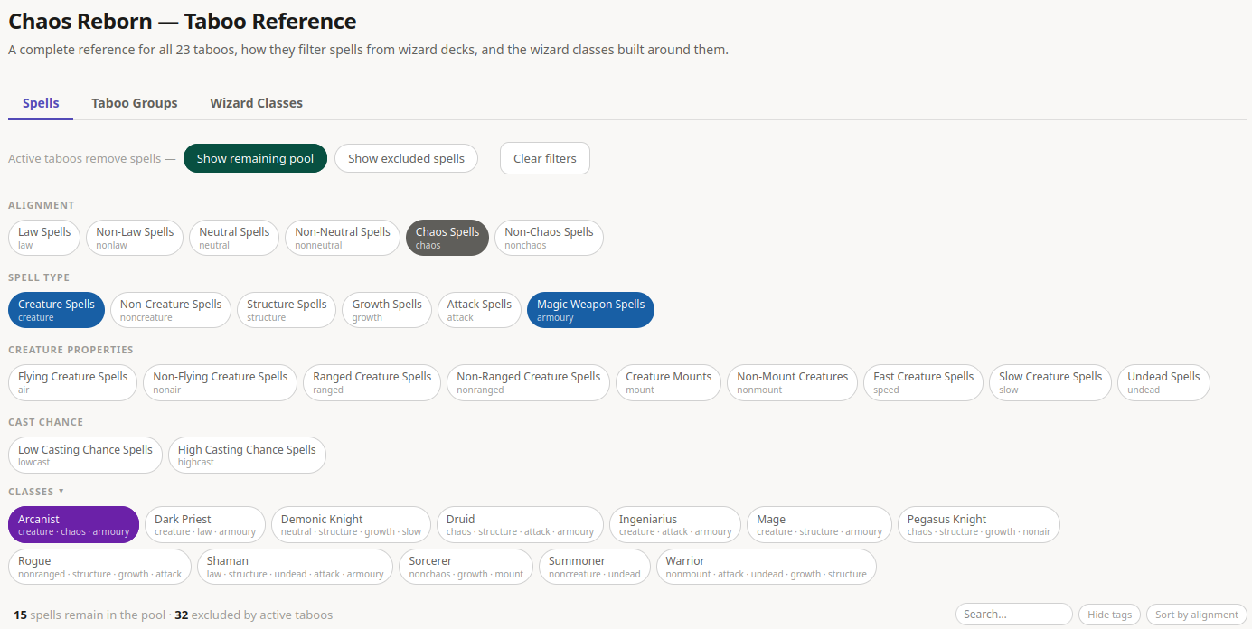Focus the spell Search field
The height and width of the screenshot is (629, 1252).
(1014, 615)
